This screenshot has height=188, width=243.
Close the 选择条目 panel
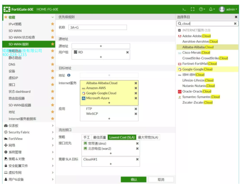click(236, 17)
